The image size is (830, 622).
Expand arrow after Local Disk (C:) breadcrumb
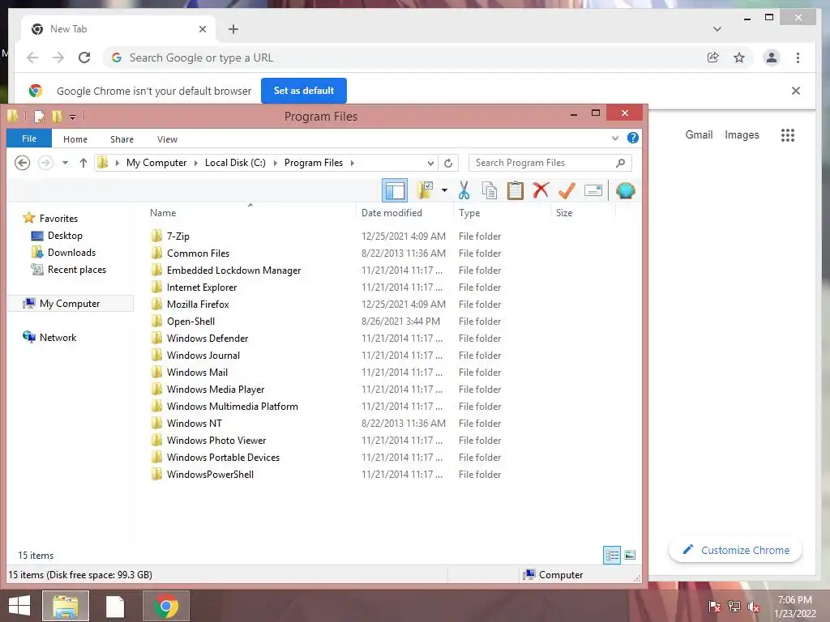[x=276, y=163]
